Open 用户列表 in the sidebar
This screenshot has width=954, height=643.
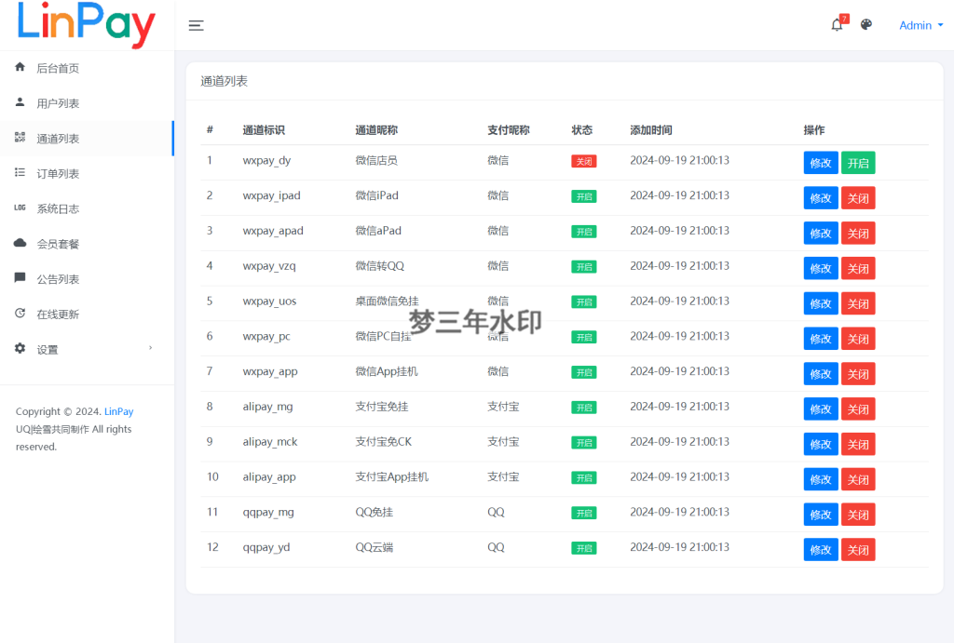click(x=87, y=103)
